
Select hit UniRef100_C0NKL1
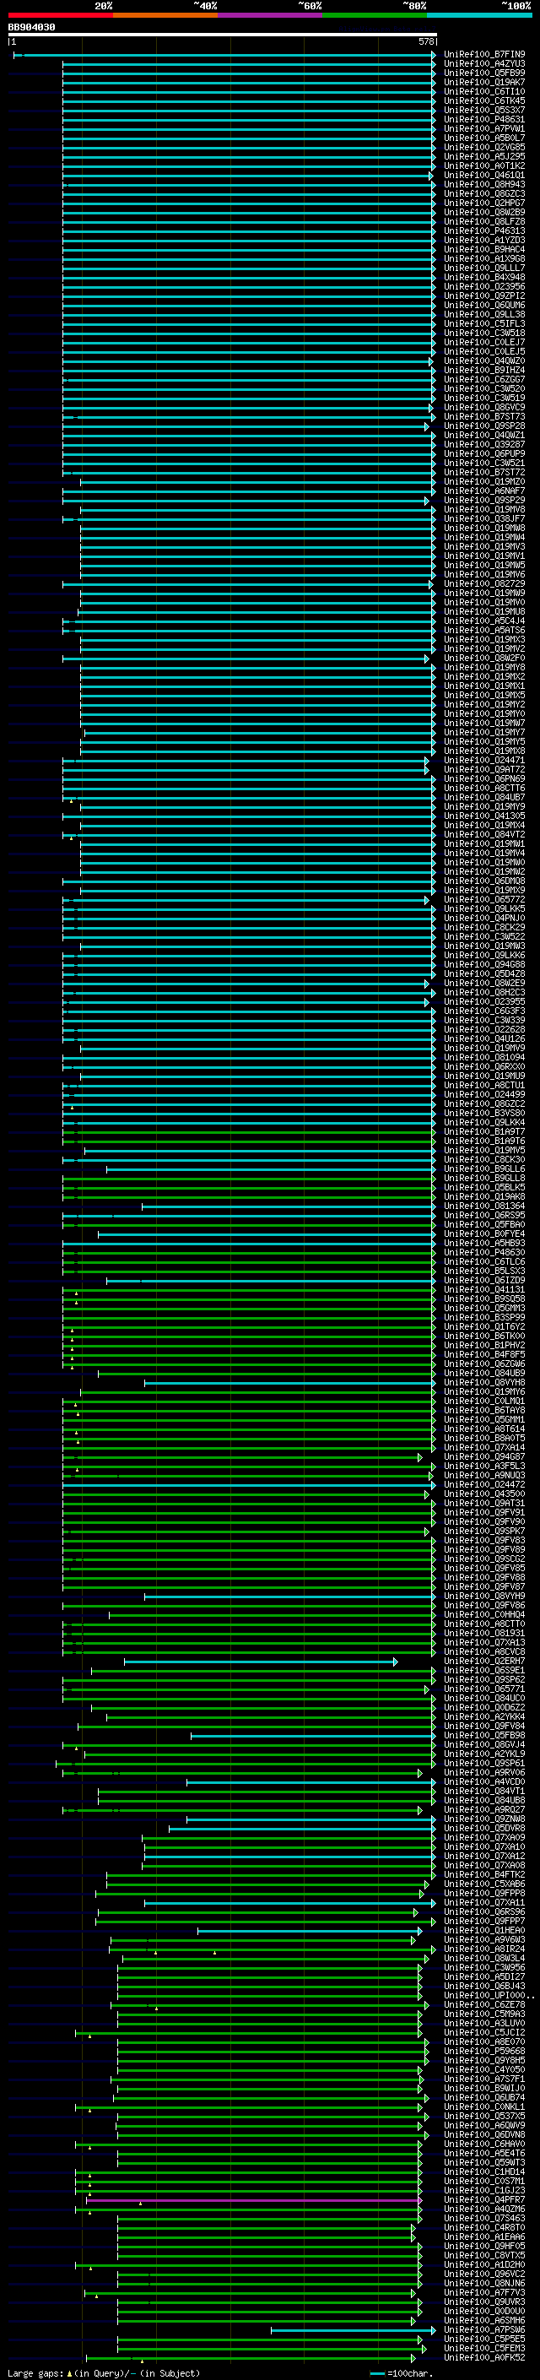coord(483,2107)
